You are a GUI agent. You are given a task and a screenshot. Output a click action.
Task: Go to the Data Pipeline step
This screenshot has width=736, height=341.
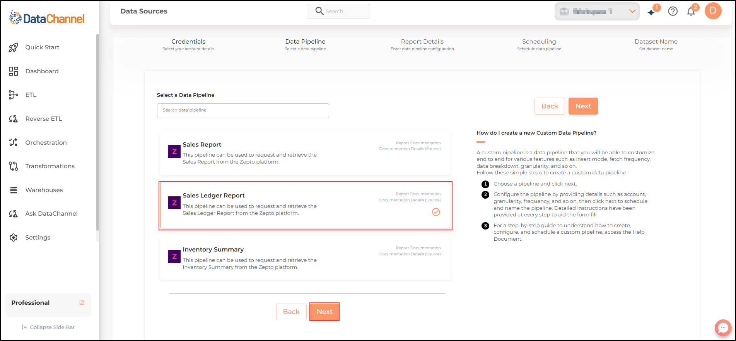[x=306, y=45]
